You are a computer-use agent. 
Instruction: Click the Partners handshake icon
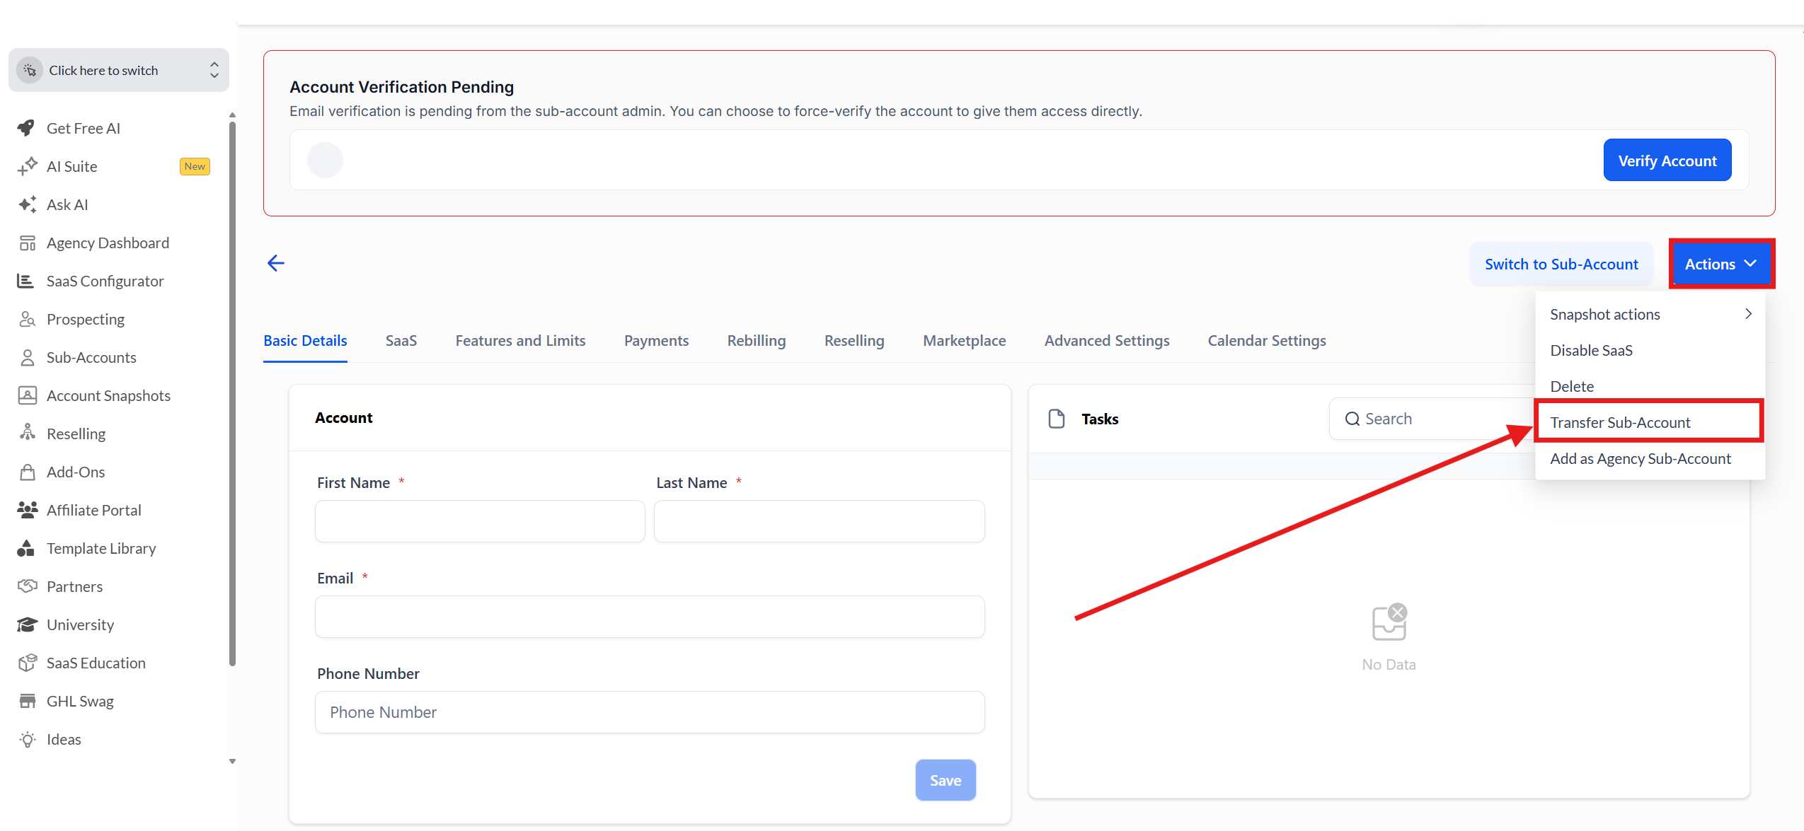tap(27, 586)
